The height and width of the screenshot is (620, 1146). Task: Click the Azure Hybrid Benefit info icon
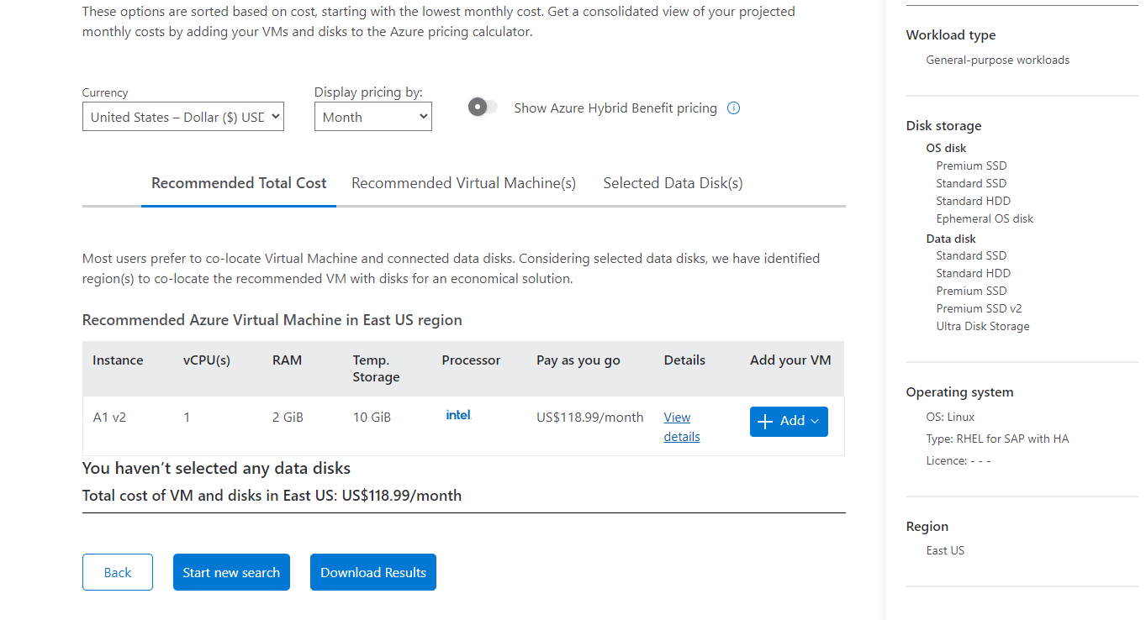click(733, 108)
